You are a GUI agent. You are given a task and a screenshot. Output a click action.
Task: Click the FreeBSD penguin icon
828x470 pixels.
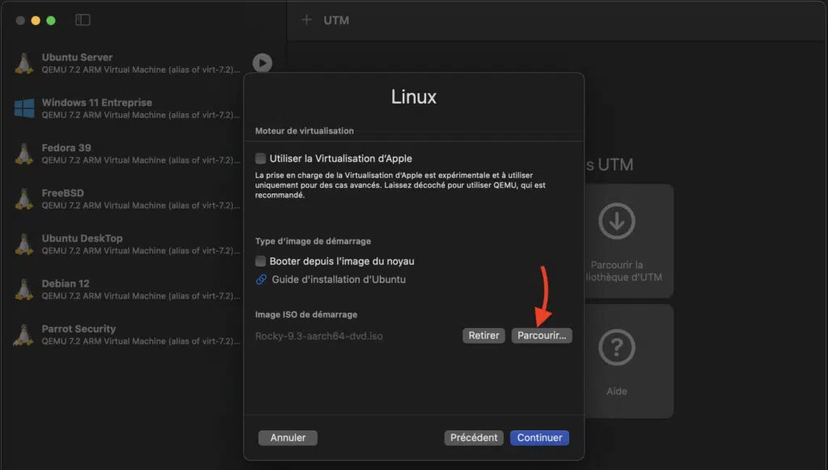pos(23,199)
